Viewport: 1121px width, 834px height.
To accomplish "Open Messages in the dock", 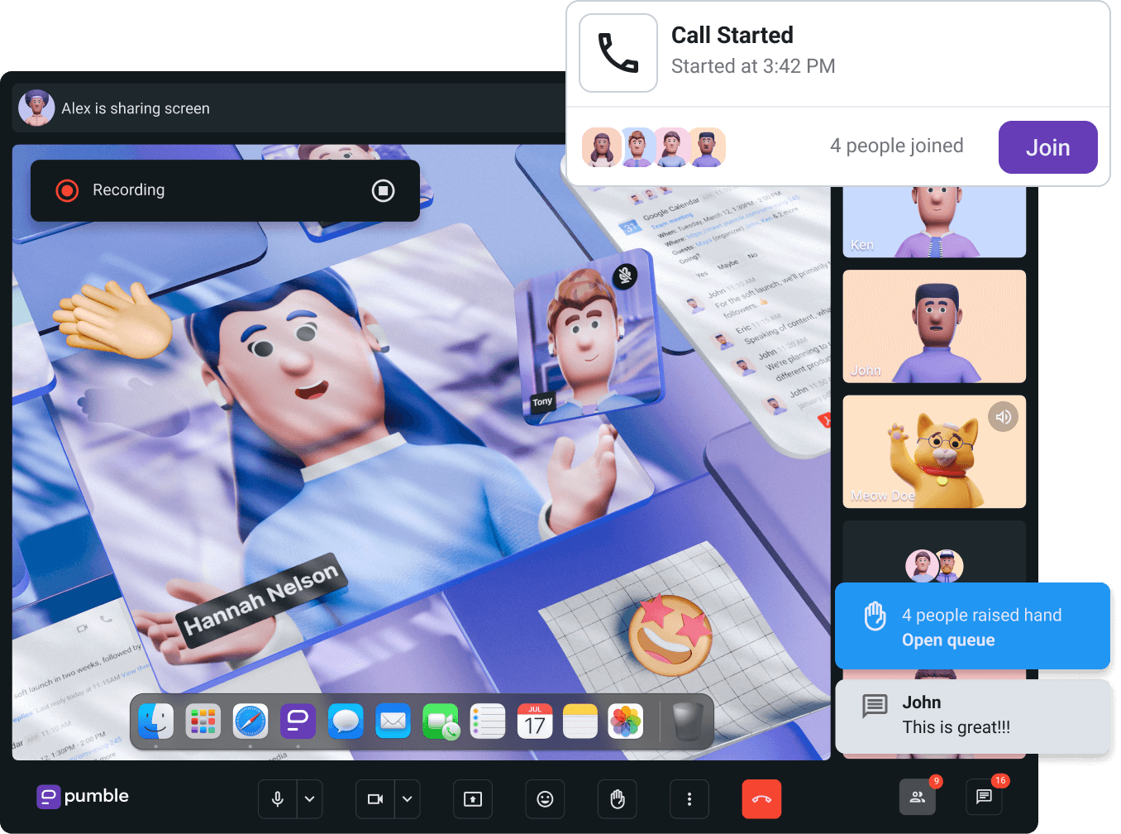I will click(346, 721).
